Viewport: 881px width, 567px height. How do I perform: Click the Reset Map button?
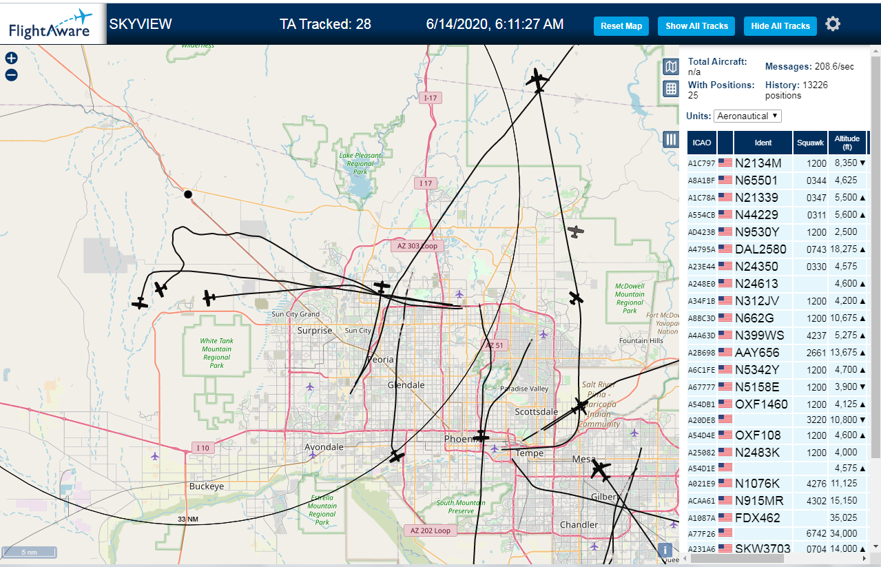point(621,26)
